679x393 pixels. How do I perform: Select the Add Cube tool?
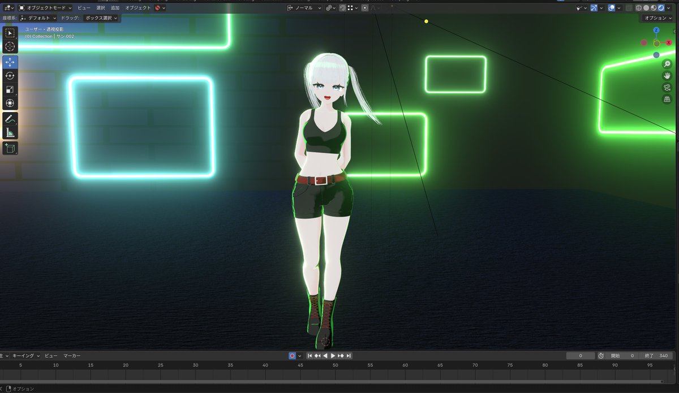10,148
